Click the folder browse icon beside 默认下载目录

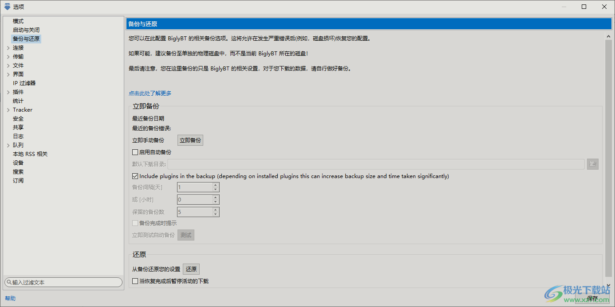[x=593, y=164]
